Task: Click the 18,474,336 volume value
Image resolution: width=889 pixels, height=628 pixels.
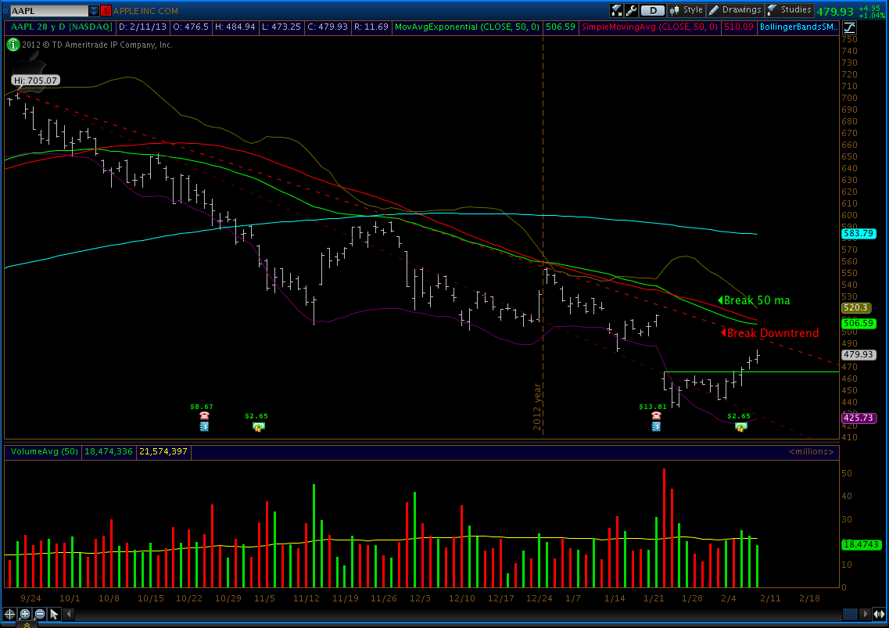Action: tap(108, 451)
